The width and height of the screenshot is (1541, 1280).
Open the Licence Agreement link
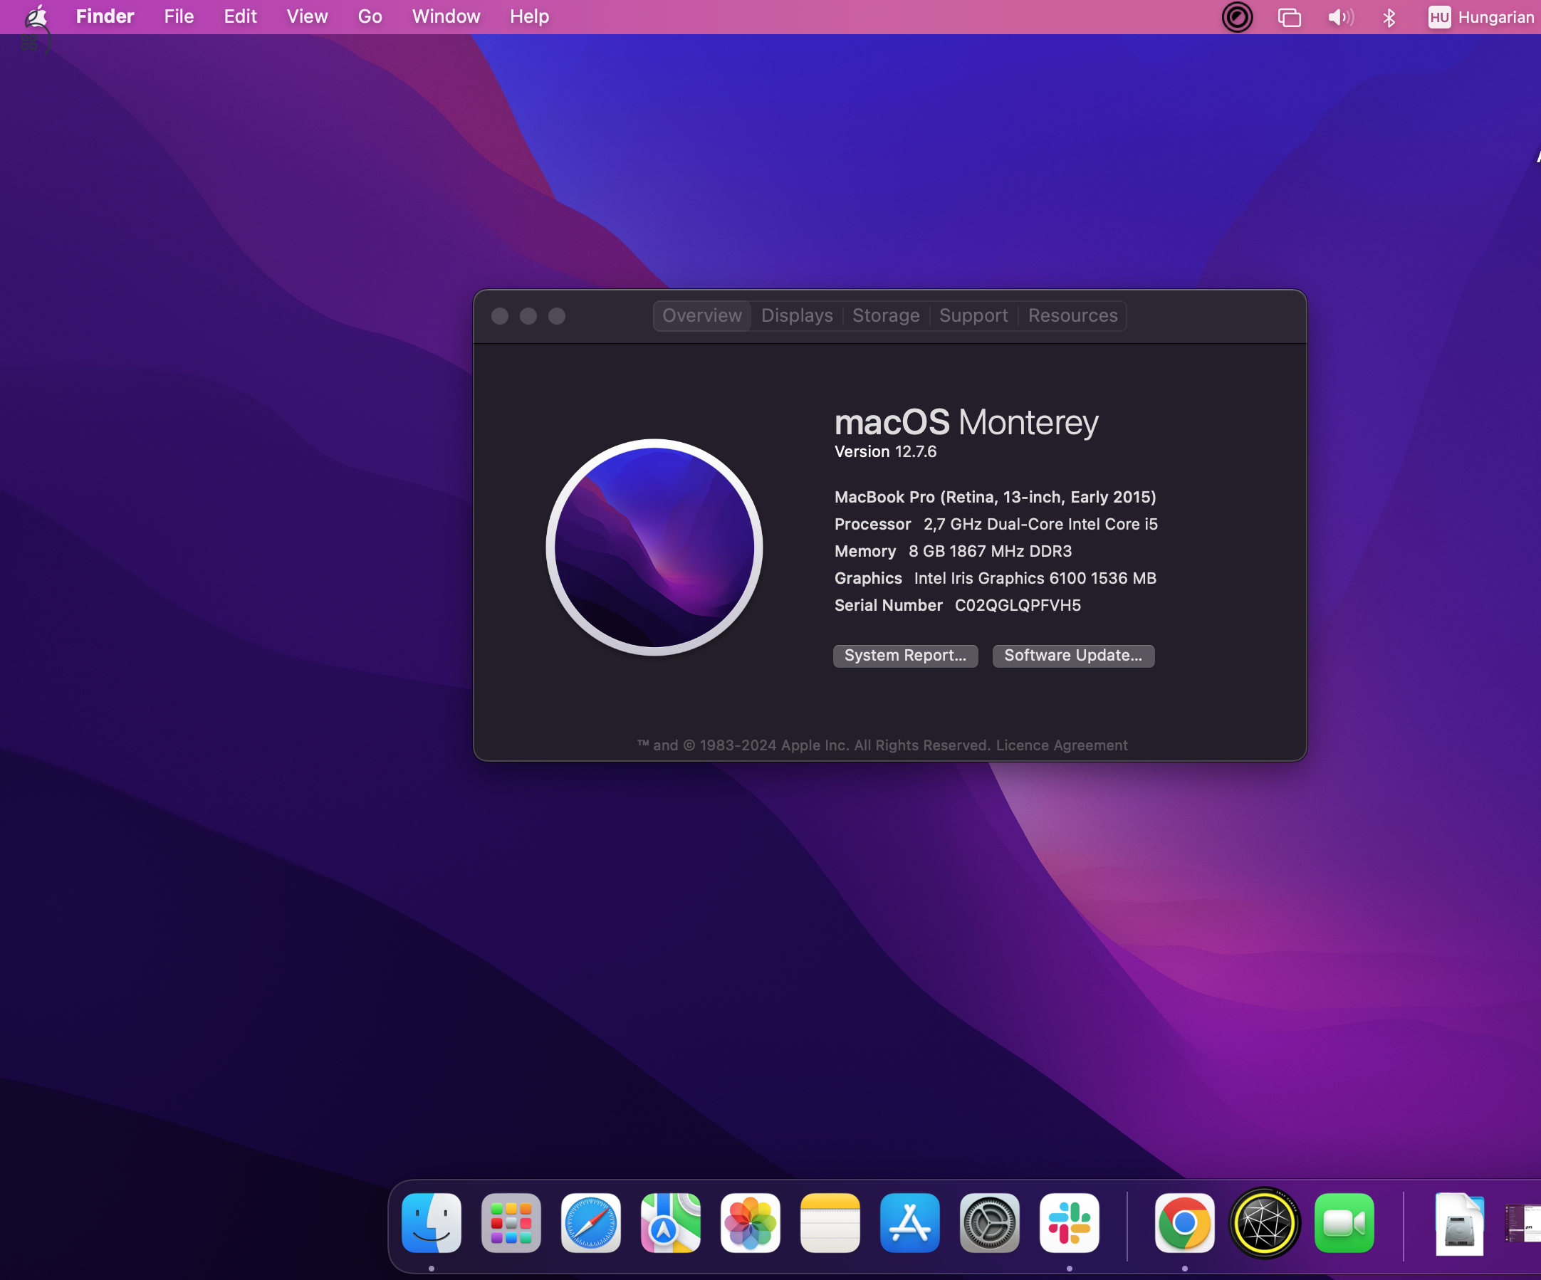1062,745
